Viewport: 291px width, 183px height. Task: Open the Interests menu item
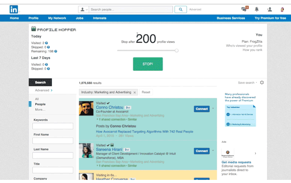[100, 18]
